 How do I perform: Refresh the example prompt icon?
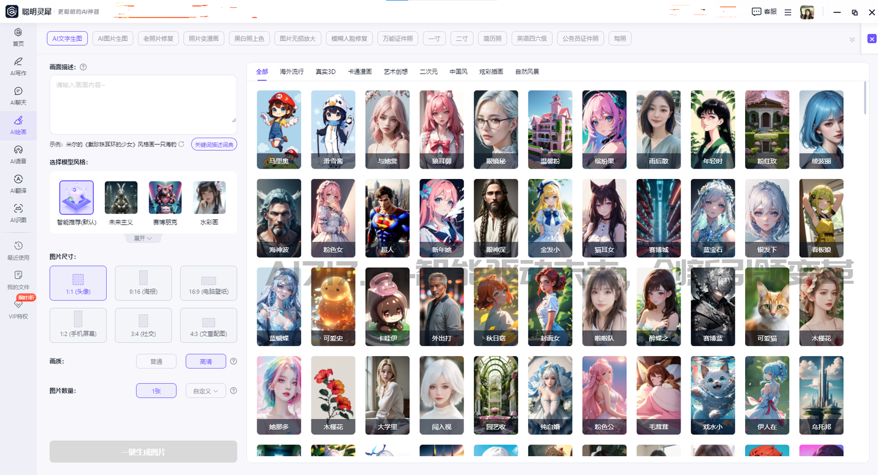coord(181,144)
